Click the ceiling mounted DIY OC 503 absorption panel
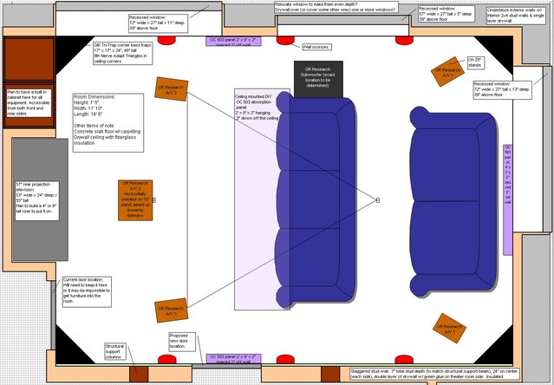The image size is (554, 385). (262, 199)
